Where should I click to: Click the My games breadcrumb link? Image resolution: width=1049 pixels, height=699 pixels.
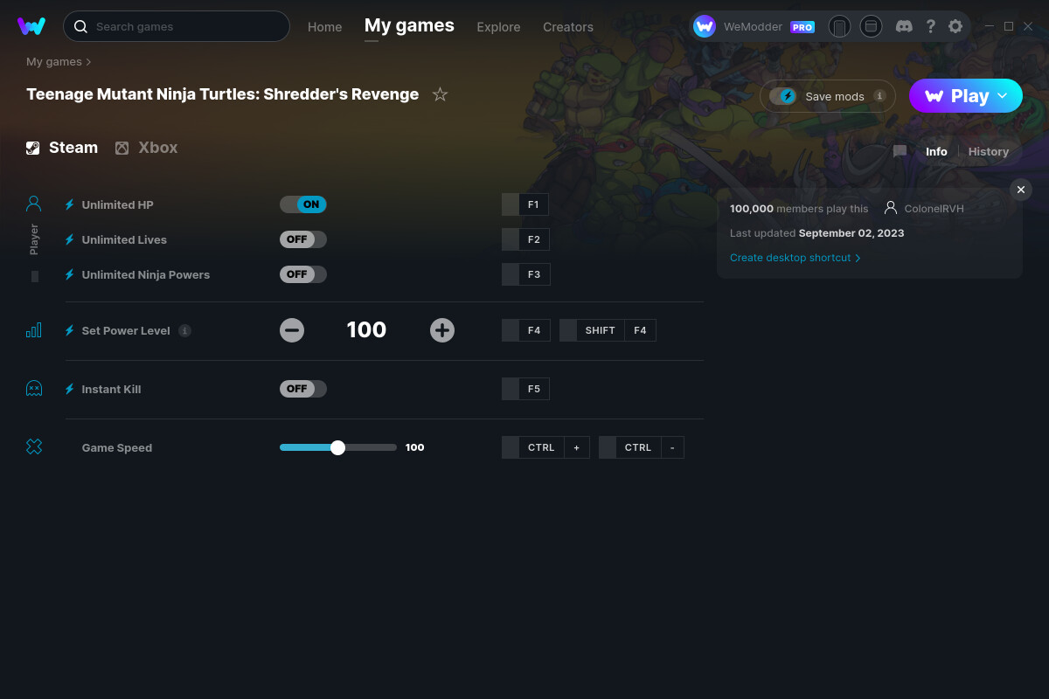[54, 62]
